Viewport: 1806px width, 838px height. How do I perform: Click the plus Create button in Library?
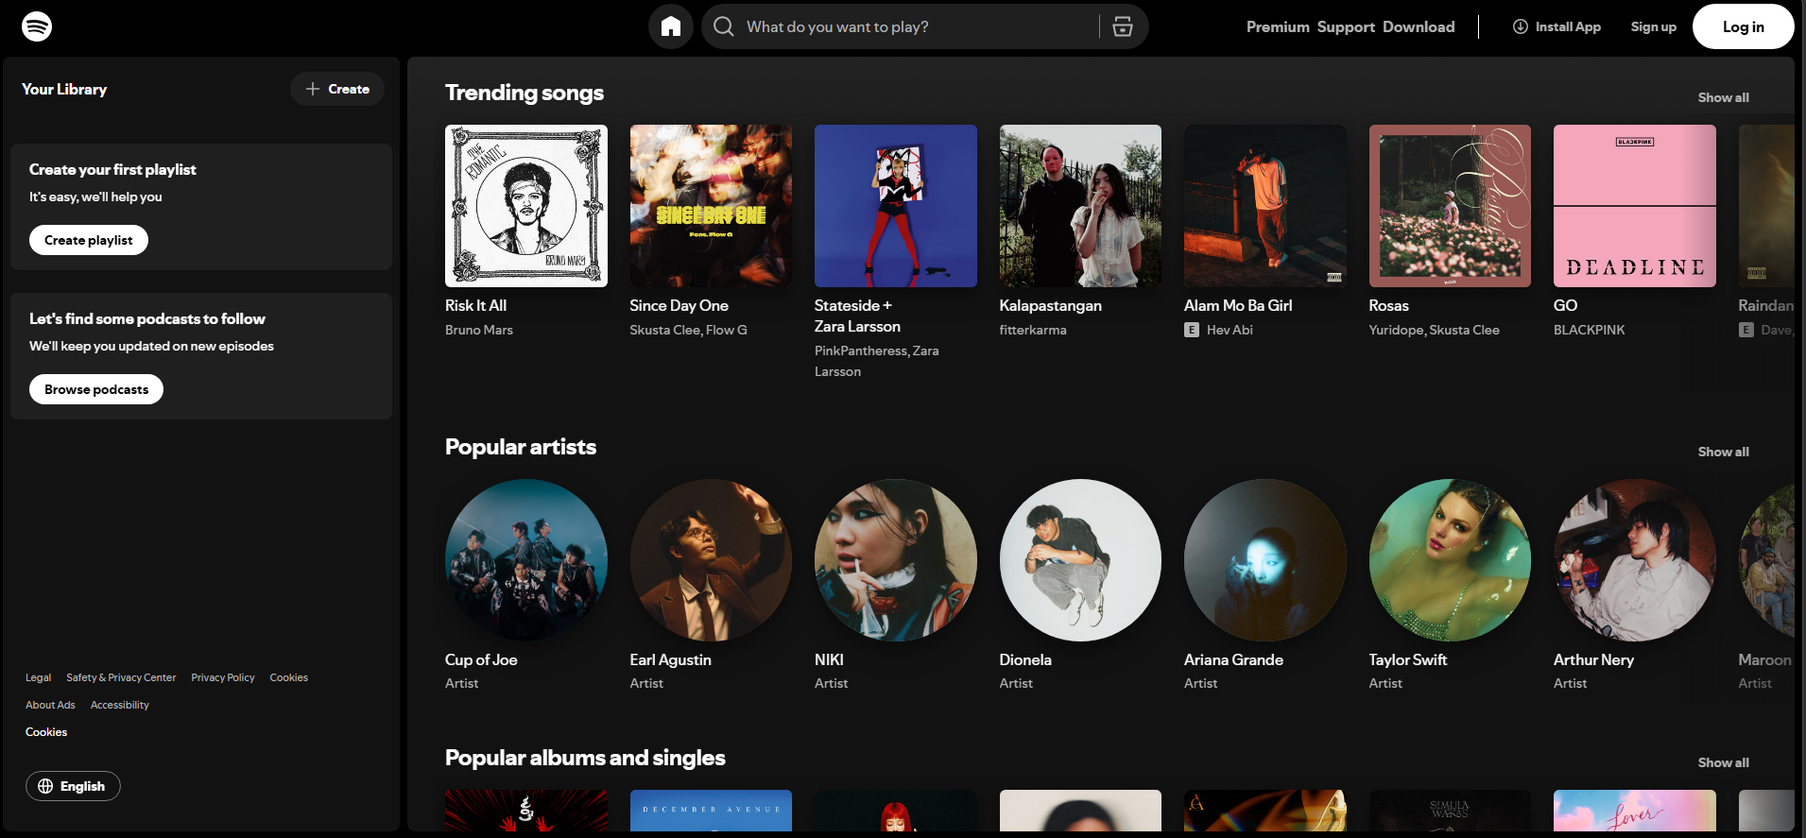pos(337,89)
